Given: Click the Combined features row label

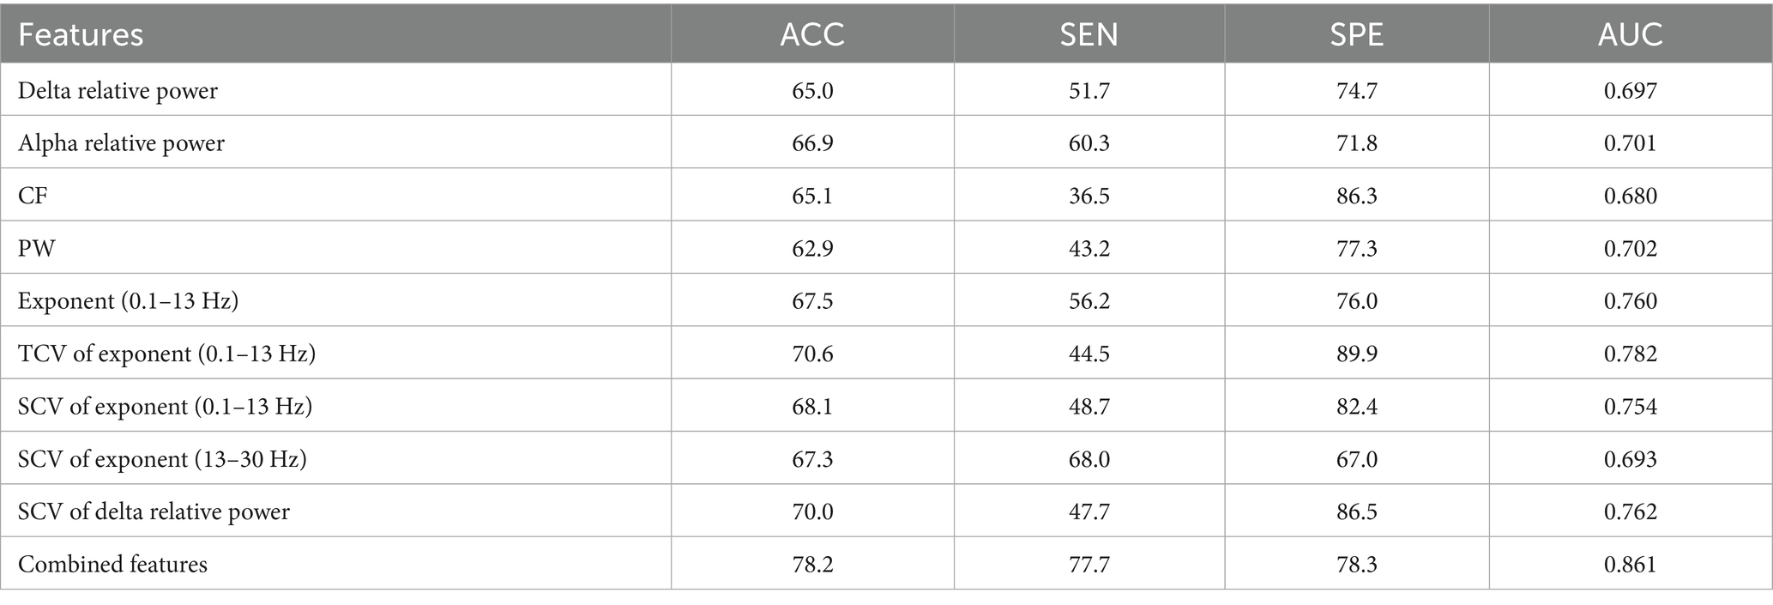Looking at the screenshot, I should coord(112,564).
